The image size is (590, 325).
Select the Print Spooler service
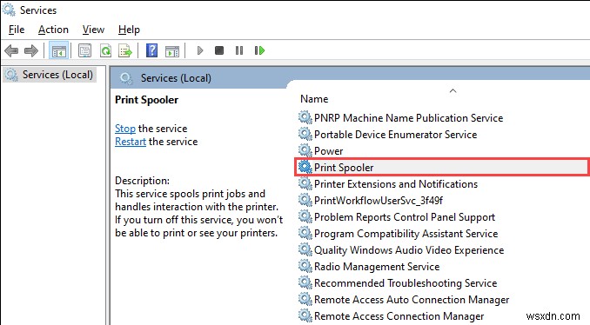[441, 168]
